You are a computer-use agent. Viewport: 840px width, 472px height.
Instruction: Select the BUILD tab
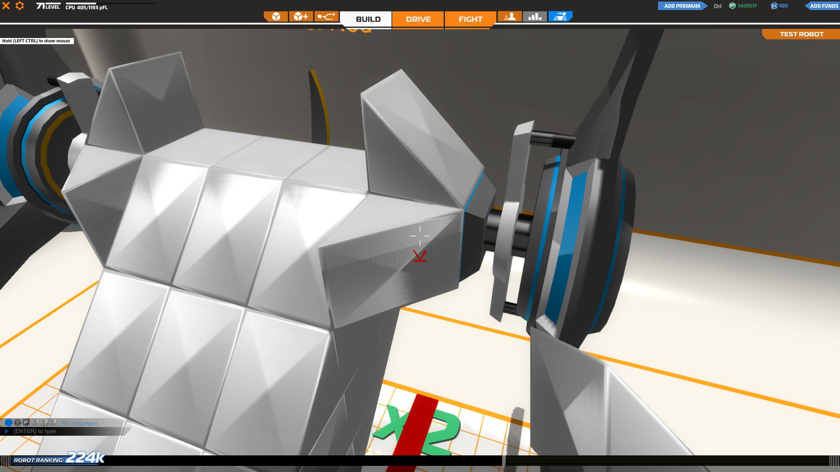coord(368,19)
